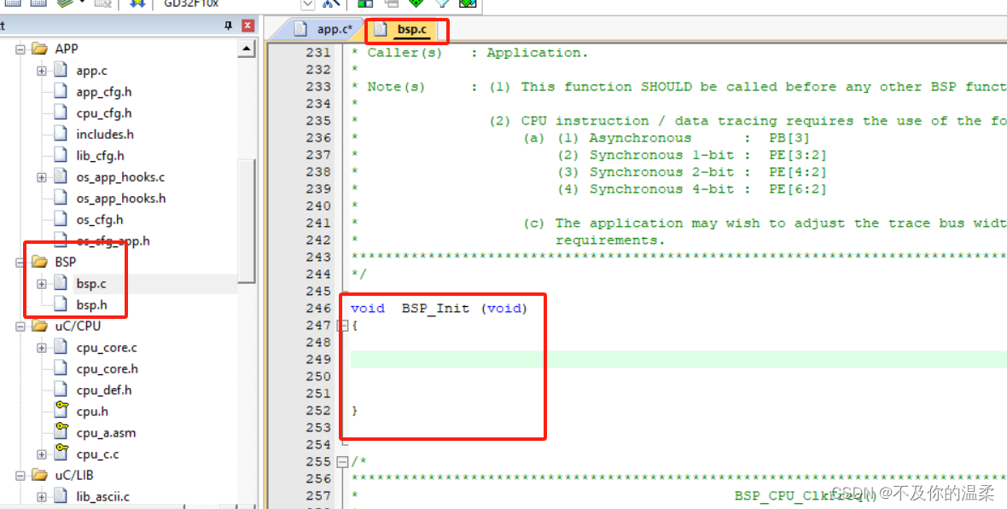Click the APP group folder icon
Viewport: 1007px width, 509px height.
(40, 49)
